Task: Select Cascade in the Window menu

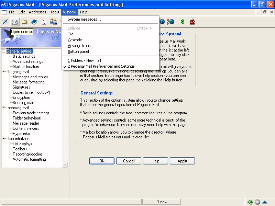Action: point(110,40)
